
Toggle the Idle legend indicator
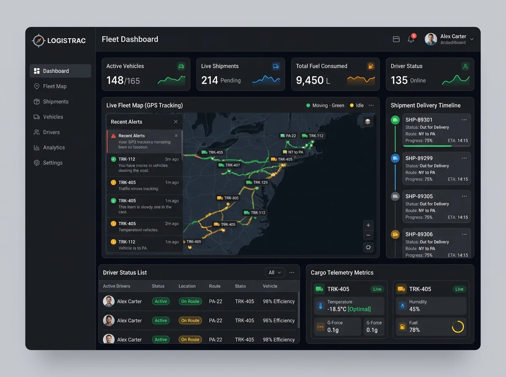(357, 106)
